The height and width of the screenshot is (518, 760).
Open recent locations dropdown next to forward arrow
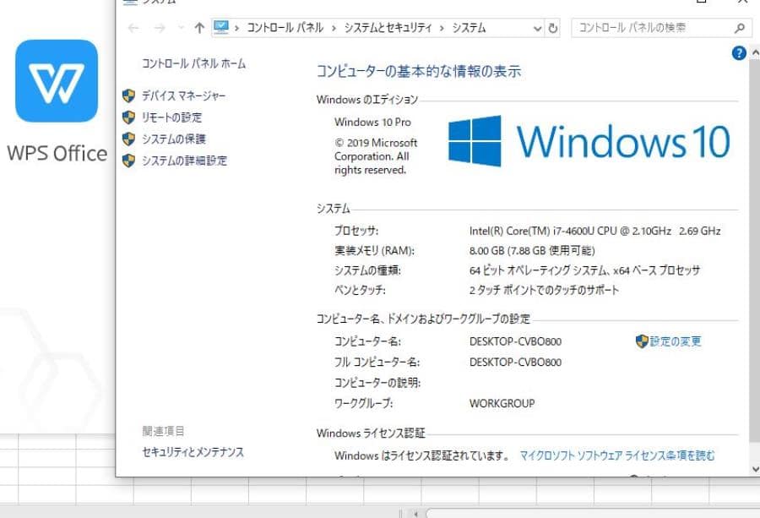pos(181,28)
